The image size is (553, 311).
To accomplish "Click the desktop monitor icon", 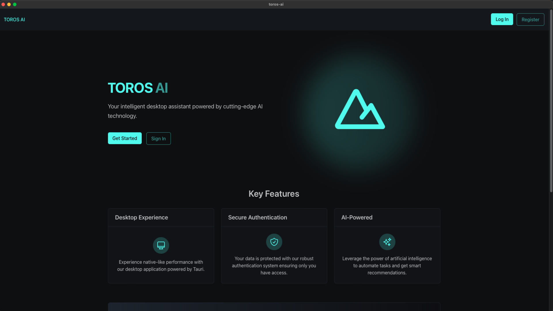I will tap(161, 245).
